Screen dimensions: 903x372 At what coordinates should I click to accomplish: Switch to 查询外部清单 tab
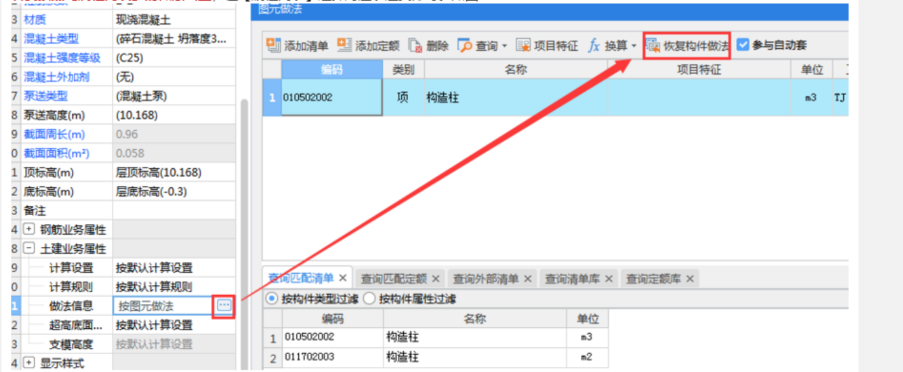pos(486,278)
